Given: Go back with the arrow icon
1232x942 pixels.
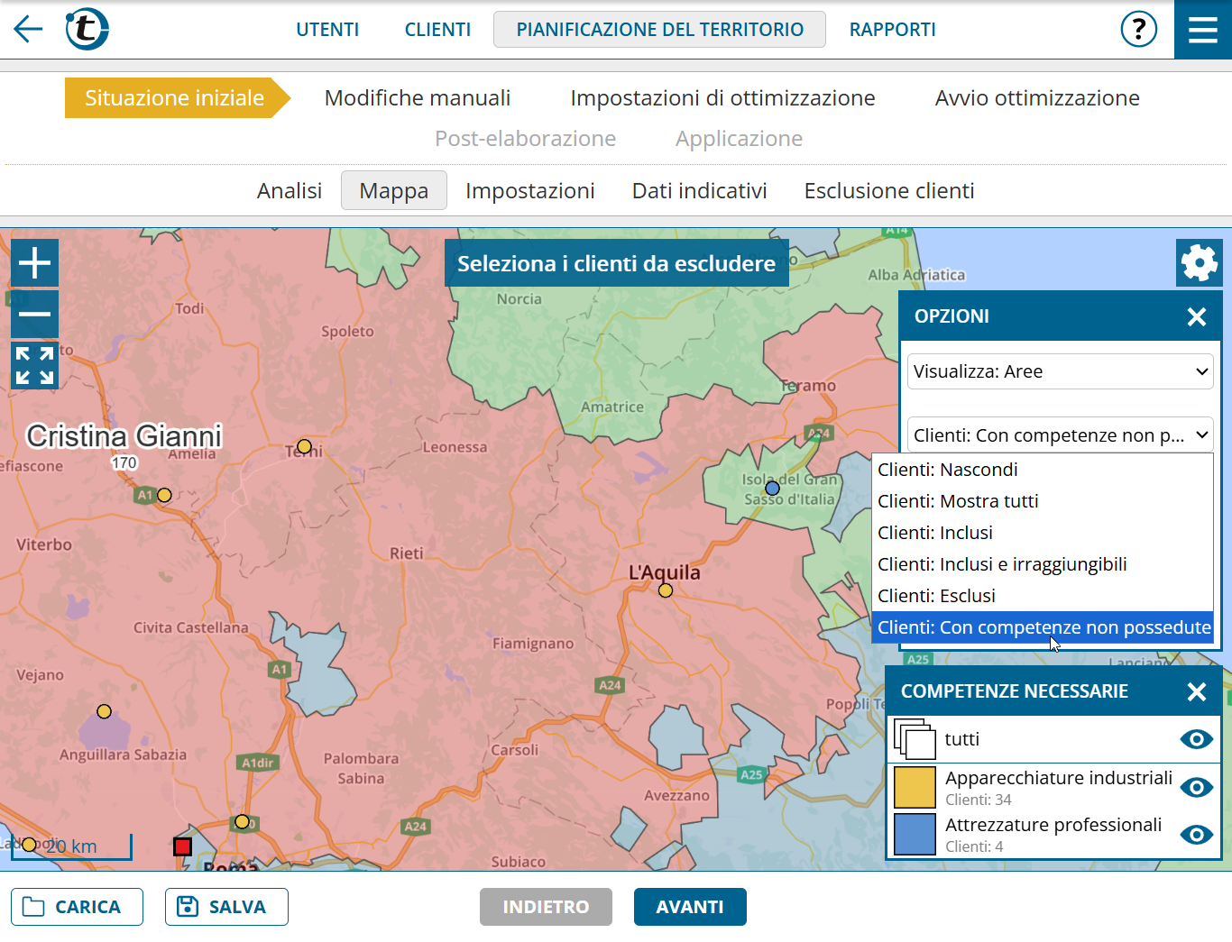Looking at the screenshot, I should tap(28, 30).
